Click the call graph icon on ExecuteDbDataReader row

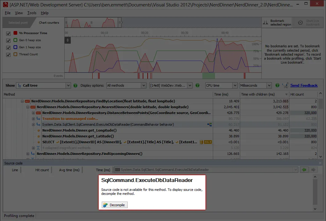(209, 124)
